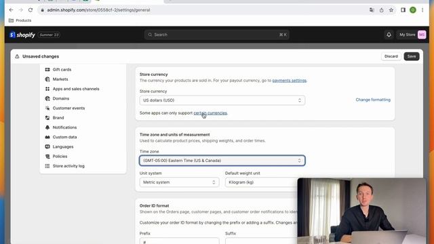434x244 pixels.
Task: Click browser back arrow
Action: point(11,10)
